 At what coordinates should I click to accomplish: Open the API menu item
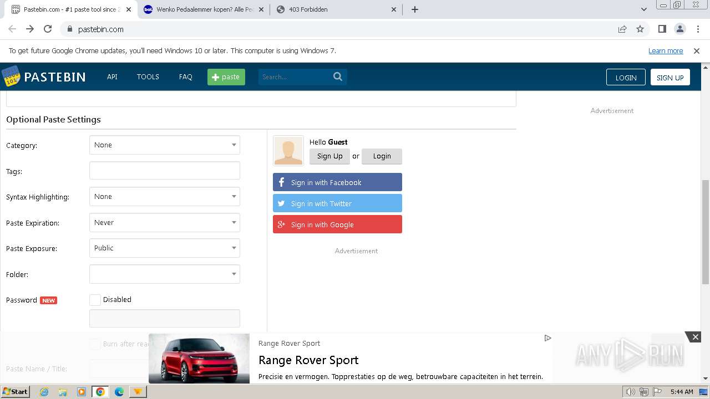tap(112, 76)
